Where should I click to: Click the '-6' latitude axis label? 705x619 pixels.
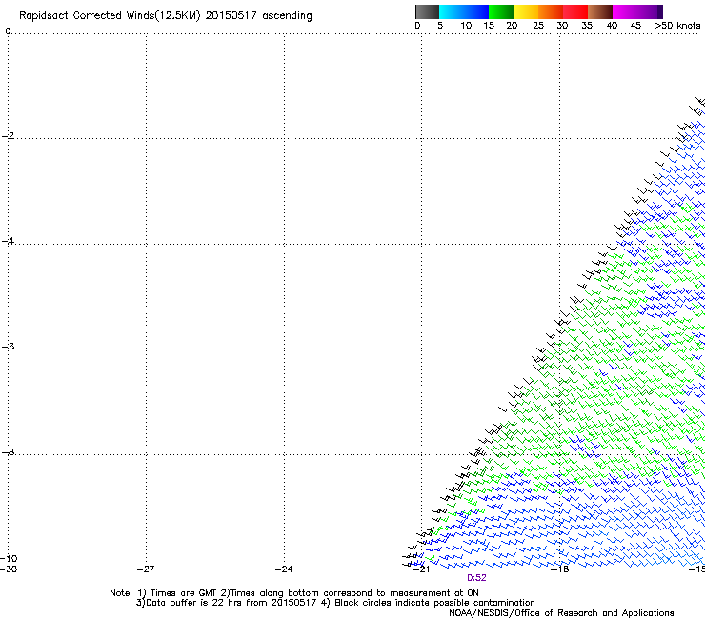coord(8,347)
